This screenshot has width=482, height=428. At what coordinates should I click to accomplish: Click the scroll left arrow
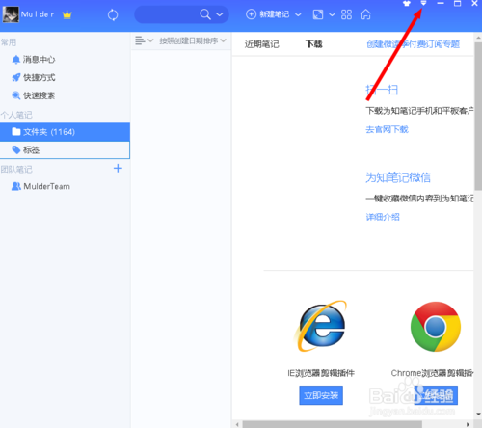(x=237, y=424)
